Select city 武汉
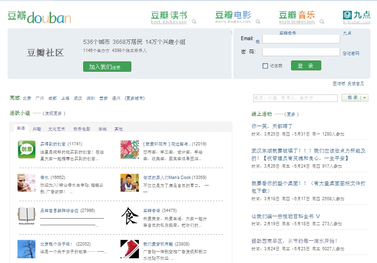This screenshot has width=377, height=263. 78,98
